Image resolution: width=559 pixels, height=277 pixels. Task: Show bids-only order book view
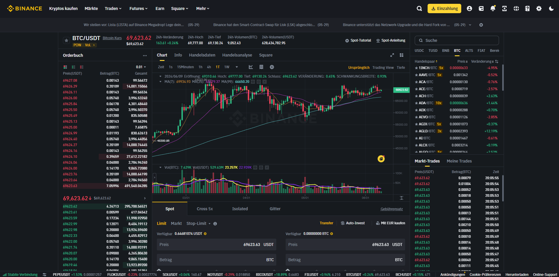click(73, 67)
